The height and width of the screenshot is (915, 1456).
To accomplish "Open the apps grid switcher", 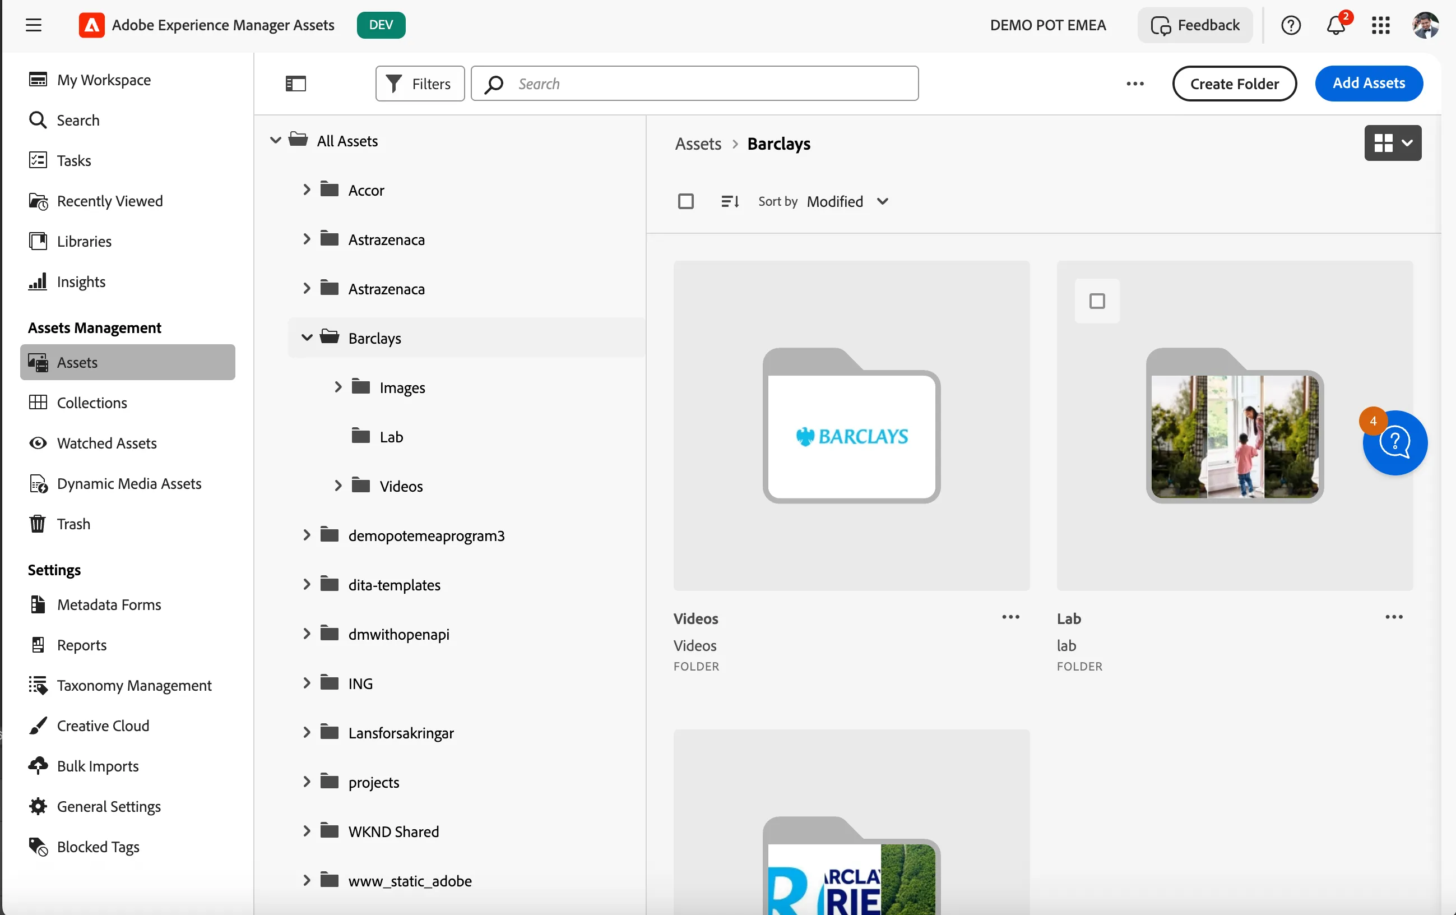I will click(1380, 25).
